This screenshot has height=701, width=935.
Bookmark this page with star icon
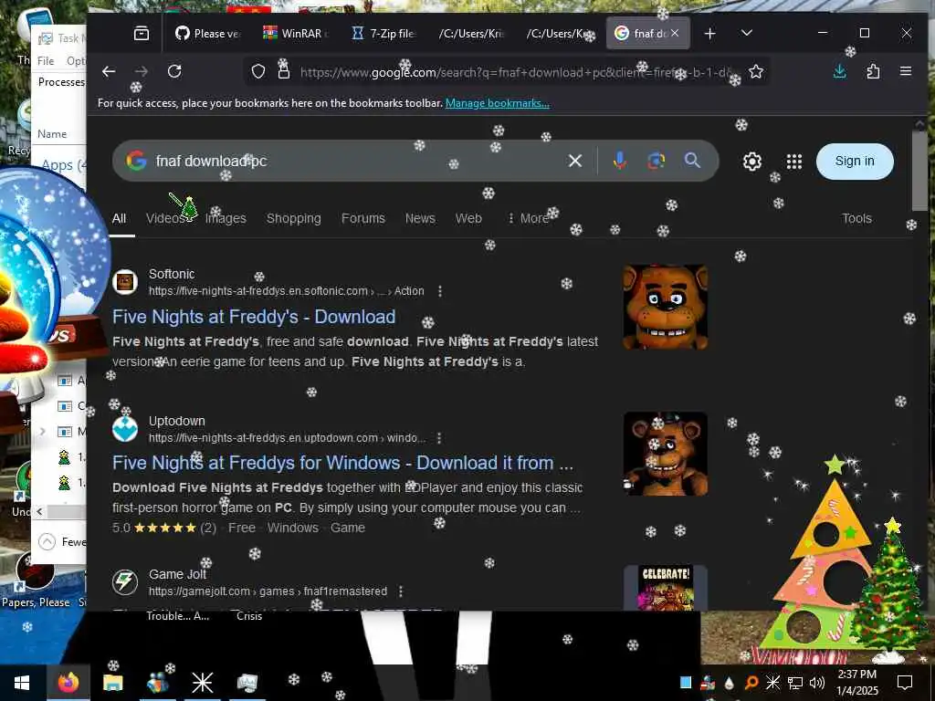(x=756, y=72)
